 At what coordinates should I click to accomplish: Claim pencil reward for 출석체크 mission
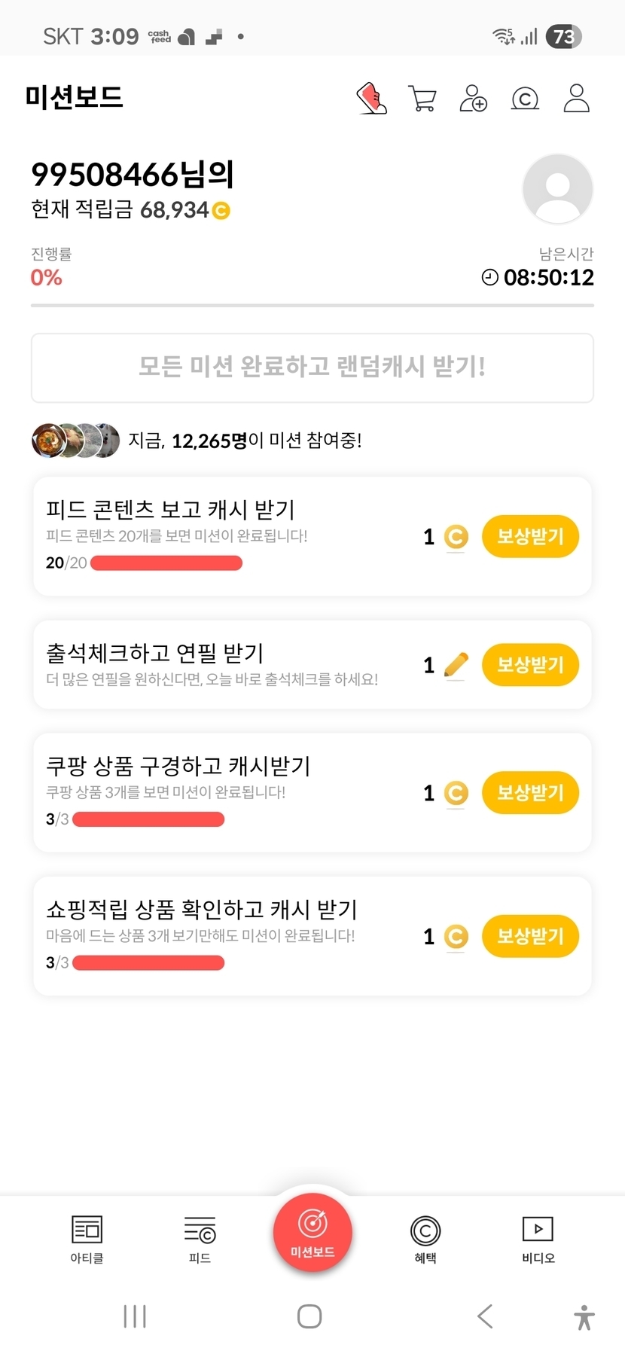tap(530, 665)
